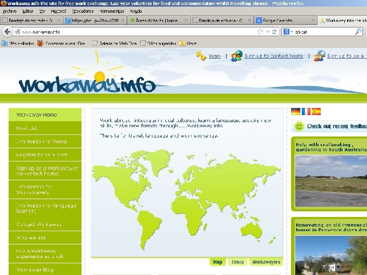Image resolution: width=367 pixels, height=275 pixels.
Task: Open Provencal house listing photo
Action: tap(331, 255)
